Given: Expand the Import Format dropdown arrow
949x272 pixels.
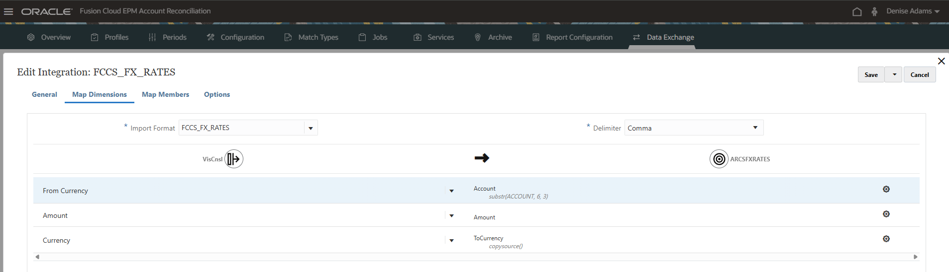Looking at the screenshot, I should pos(311,128).
